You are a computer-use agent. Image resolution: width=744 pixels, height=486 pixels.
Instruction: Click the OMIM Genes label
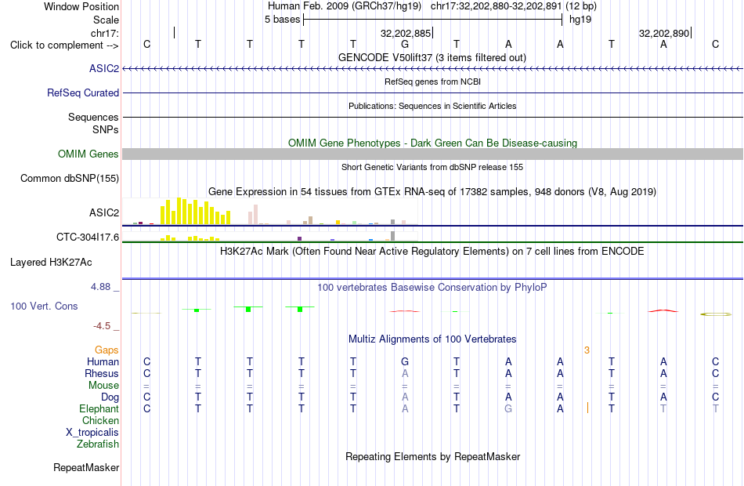(x=88, y=154)
